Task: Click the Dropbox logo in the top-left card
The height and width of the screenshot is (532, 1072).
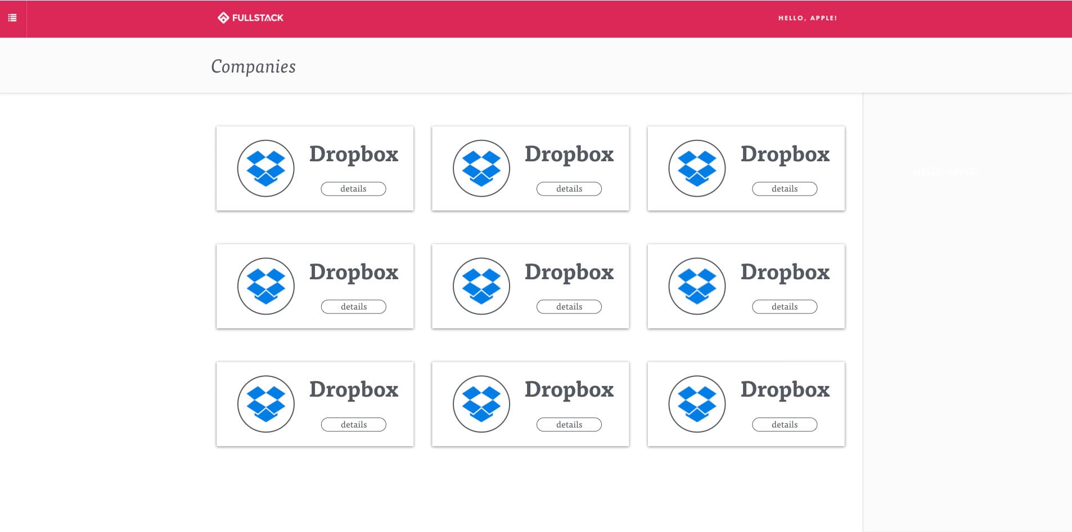Action: tap(265, 169)
